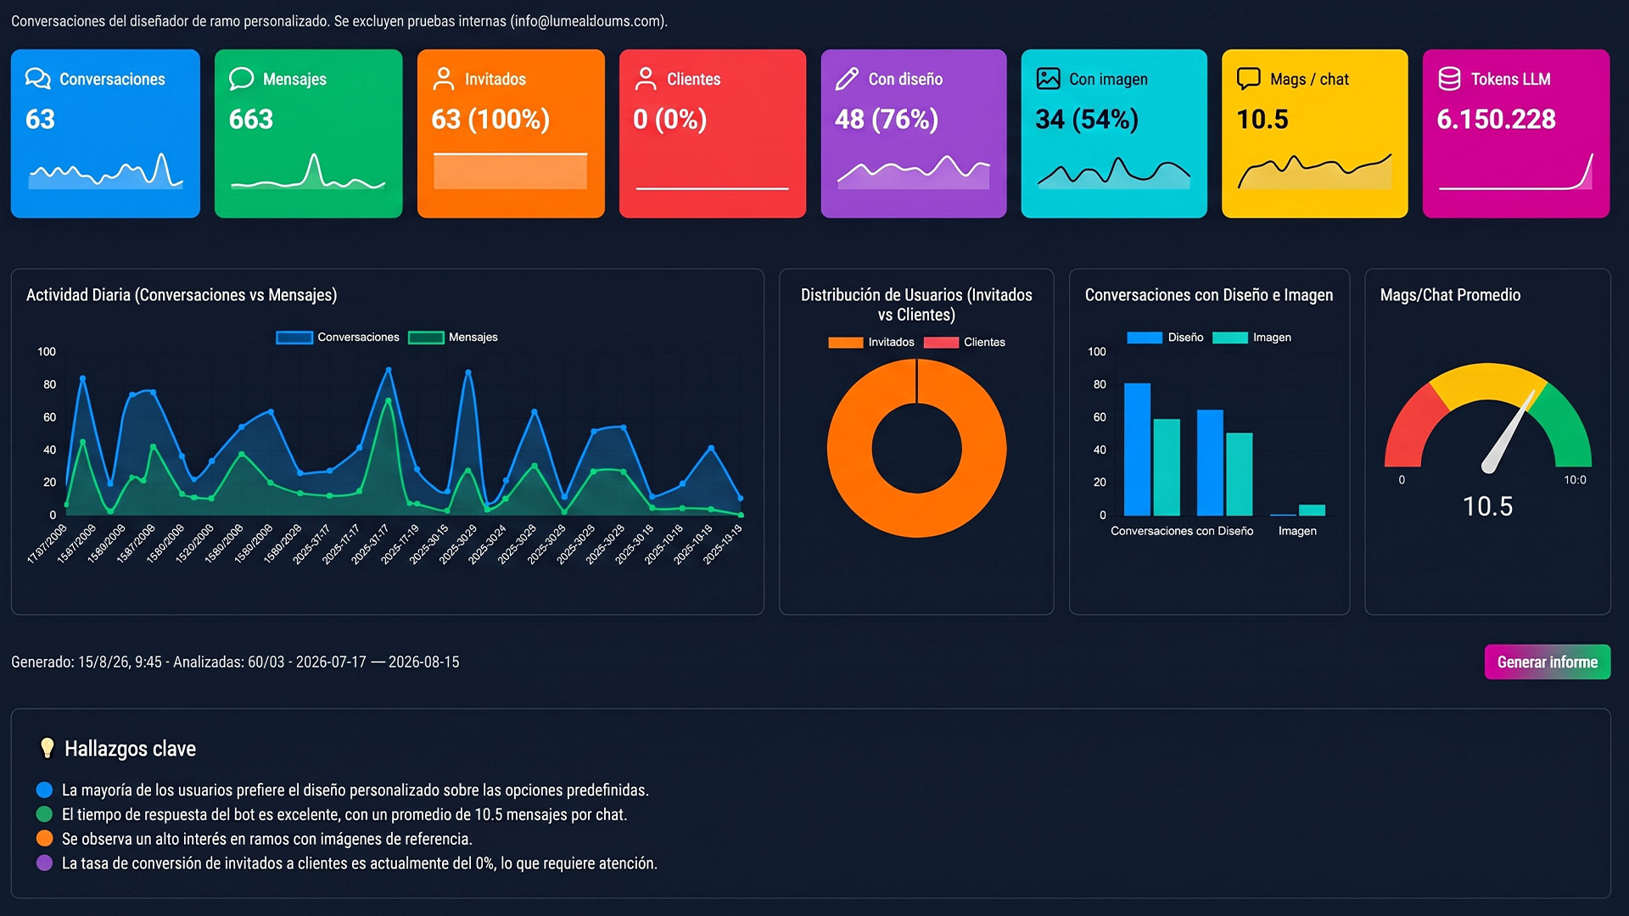Click the 63 (100%) Invitados value

(490, 120)
